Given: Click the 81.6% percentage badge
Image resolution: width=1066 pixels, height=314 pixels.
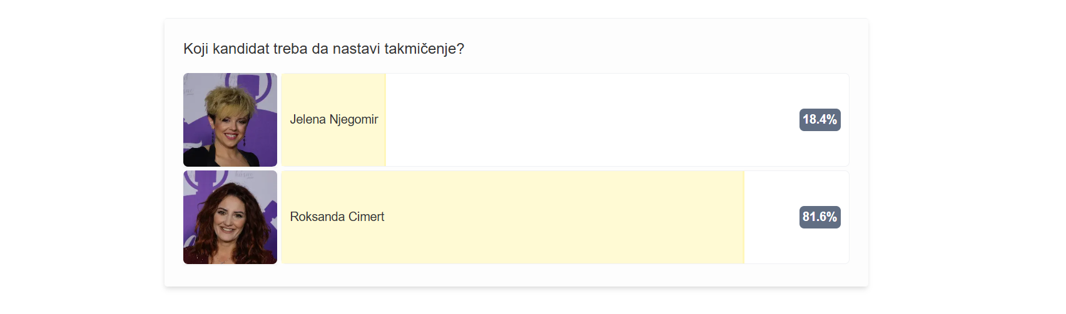Looking at the screenshot, I should tap(820, 217).
